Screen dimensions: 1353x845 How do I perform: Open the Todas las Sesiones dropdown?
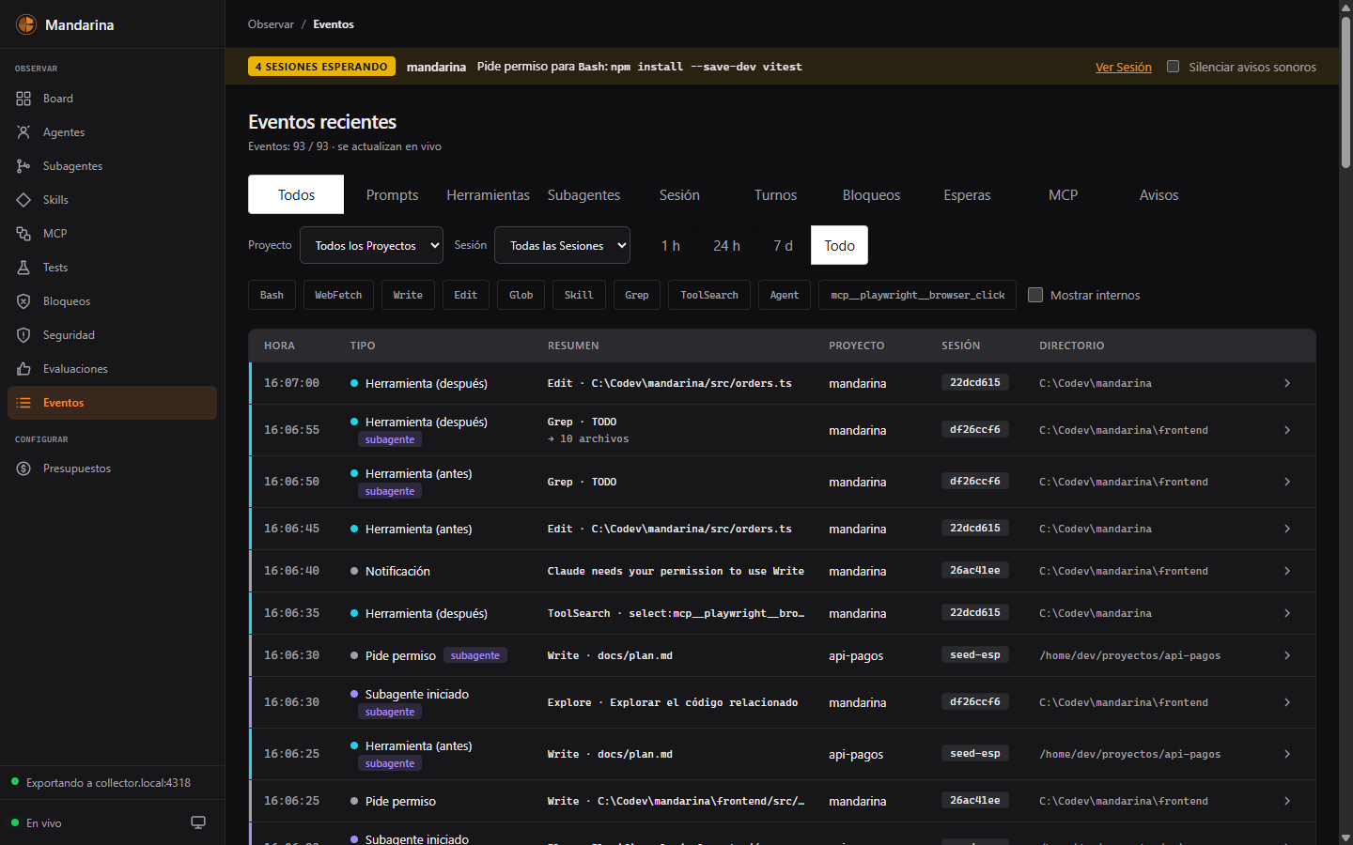click(562, 245)
